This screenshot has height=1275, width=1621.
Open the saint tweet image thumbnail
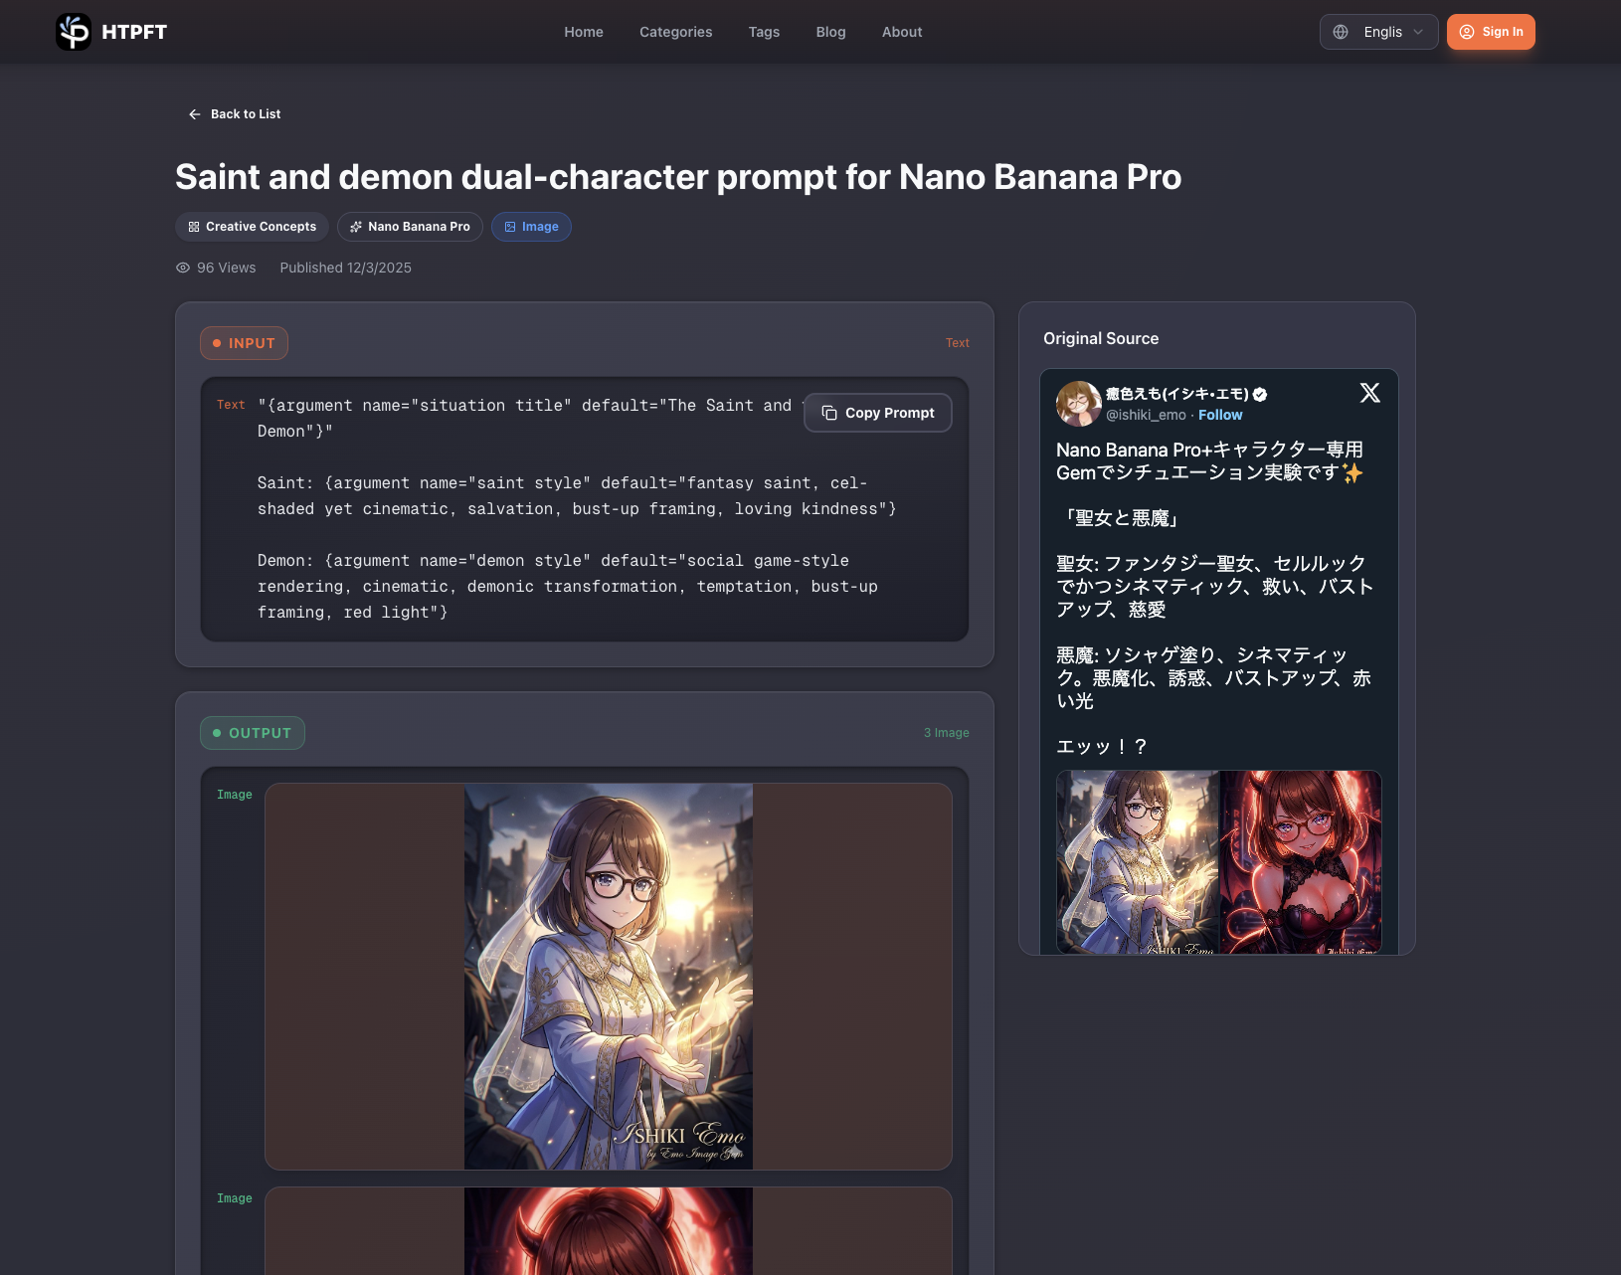click(x=1138, y=862)
